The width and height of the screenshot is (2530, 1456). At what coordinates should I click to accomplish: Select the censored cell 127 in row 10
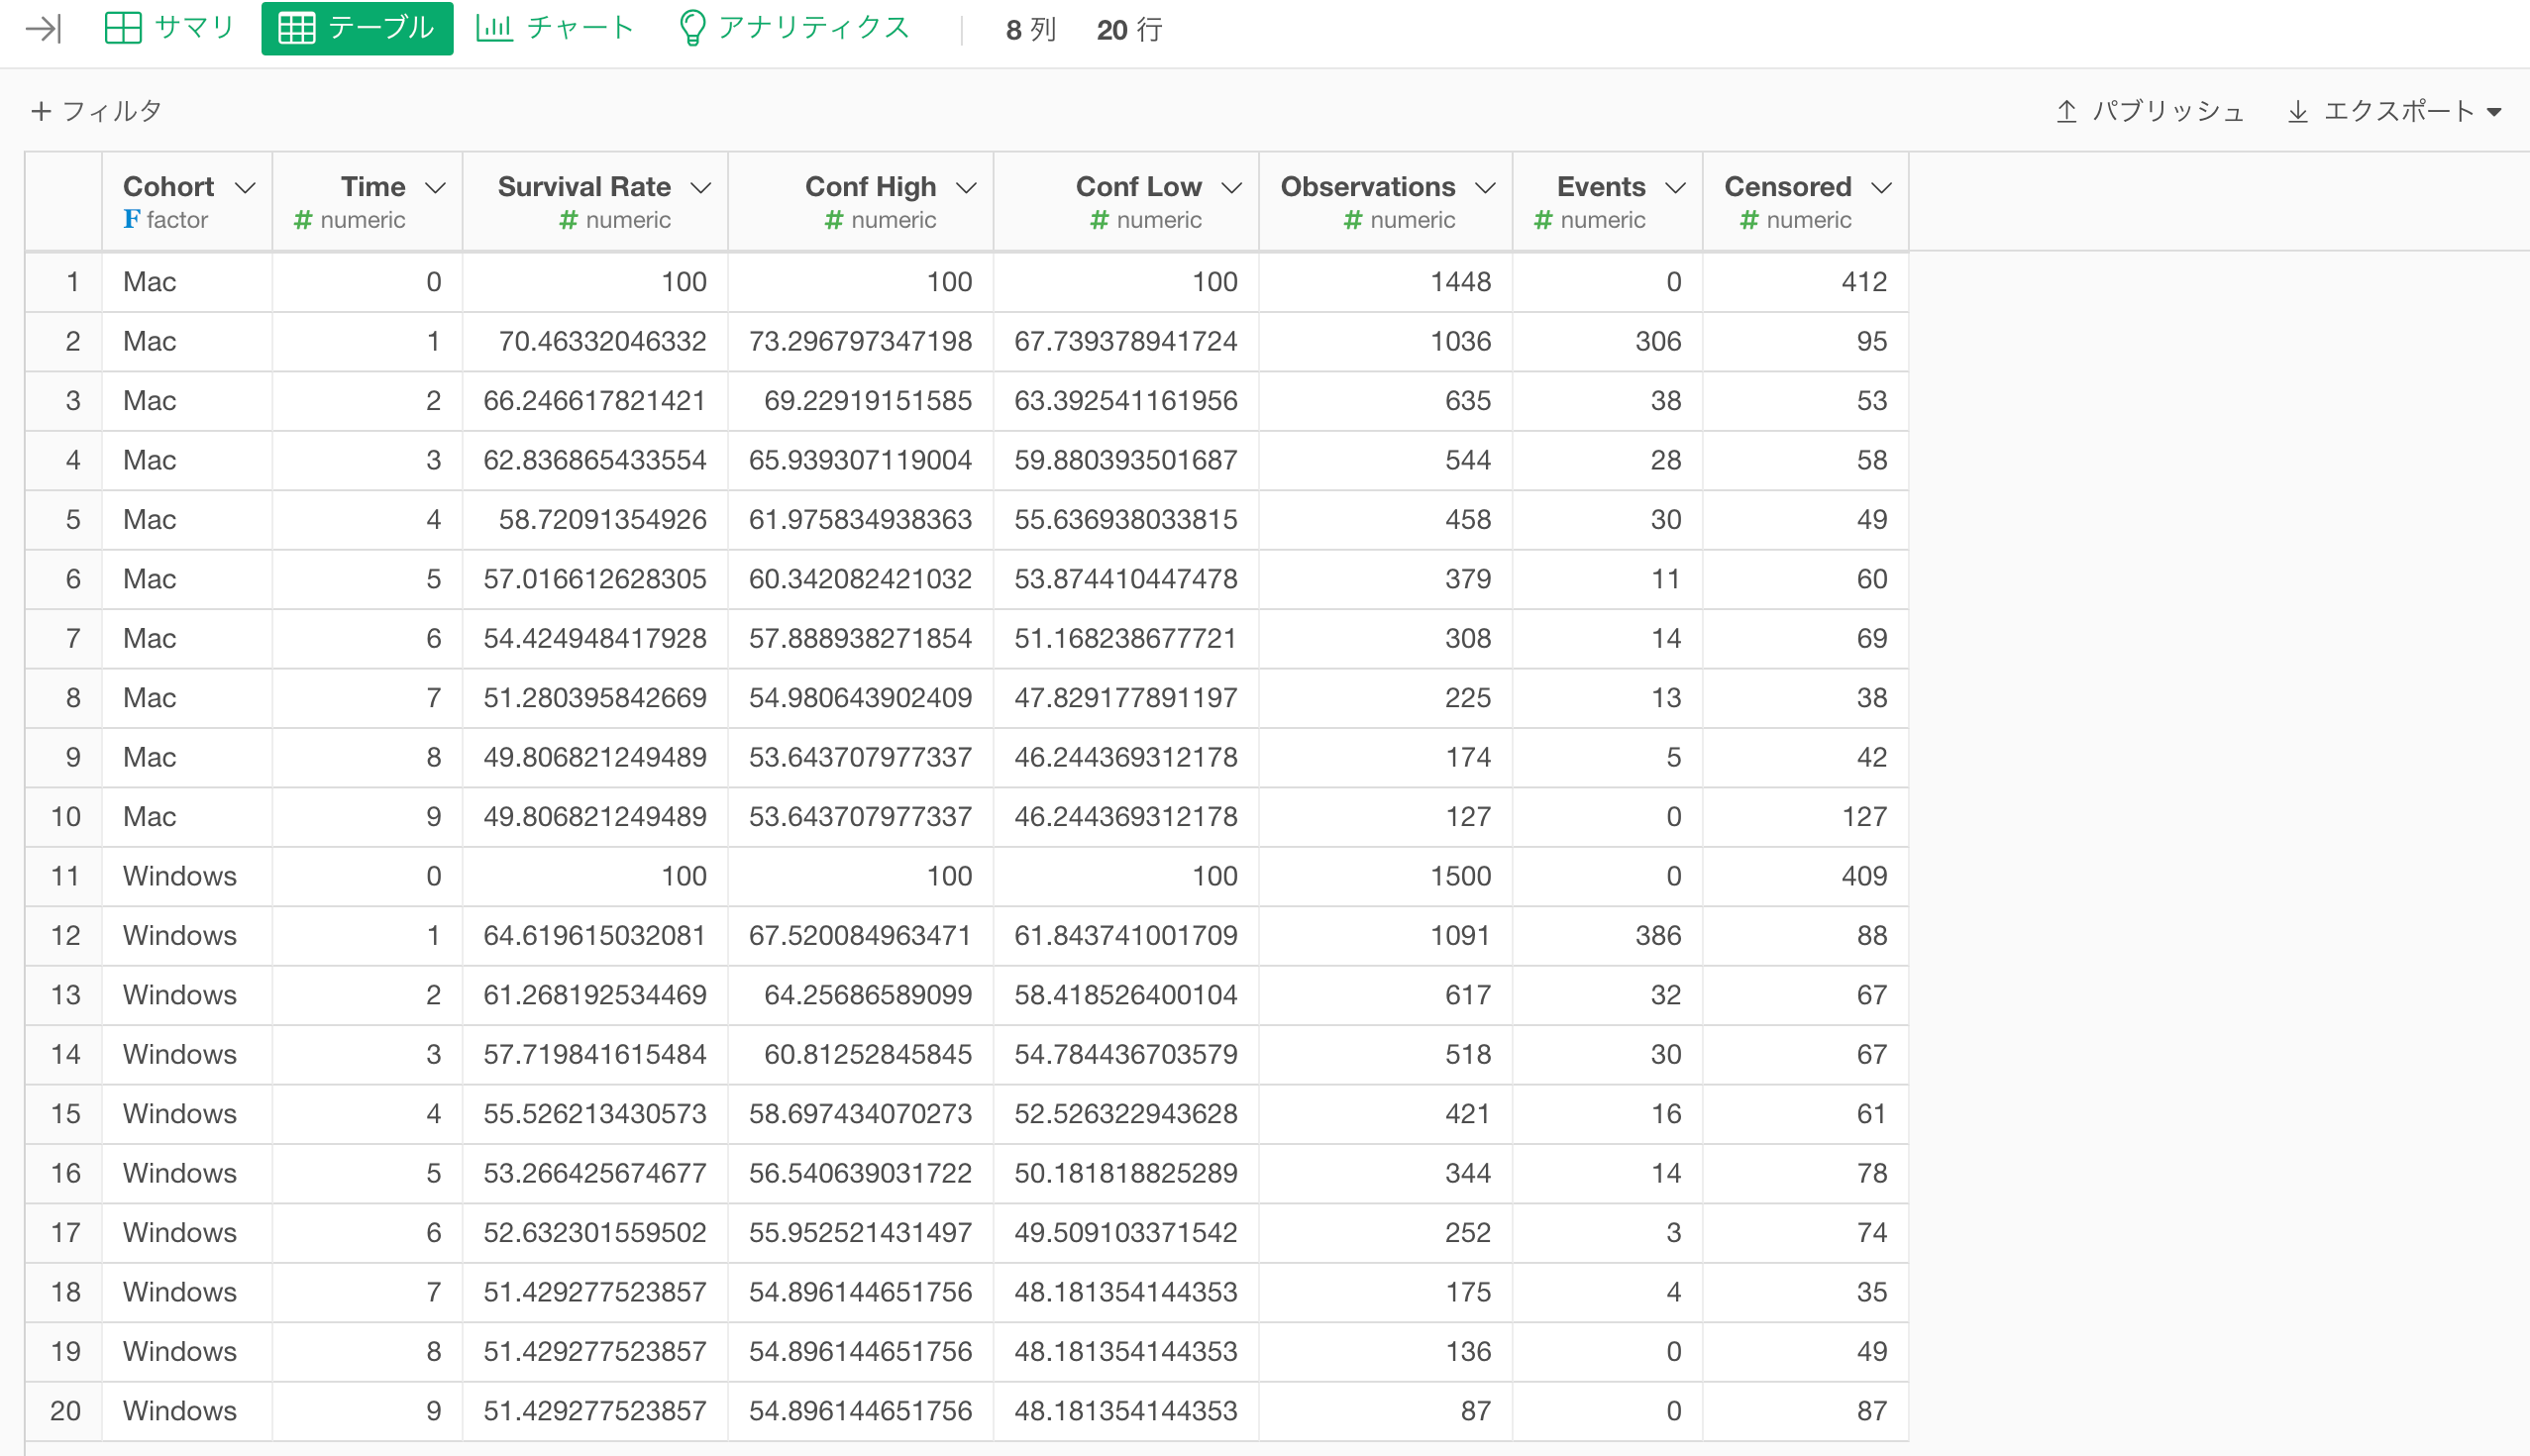[1805, 817]
